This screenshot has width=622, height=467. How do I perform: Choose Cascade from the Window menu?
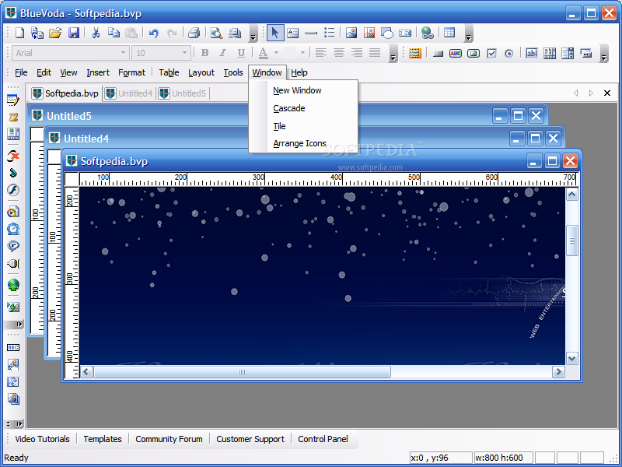[289, 108]
